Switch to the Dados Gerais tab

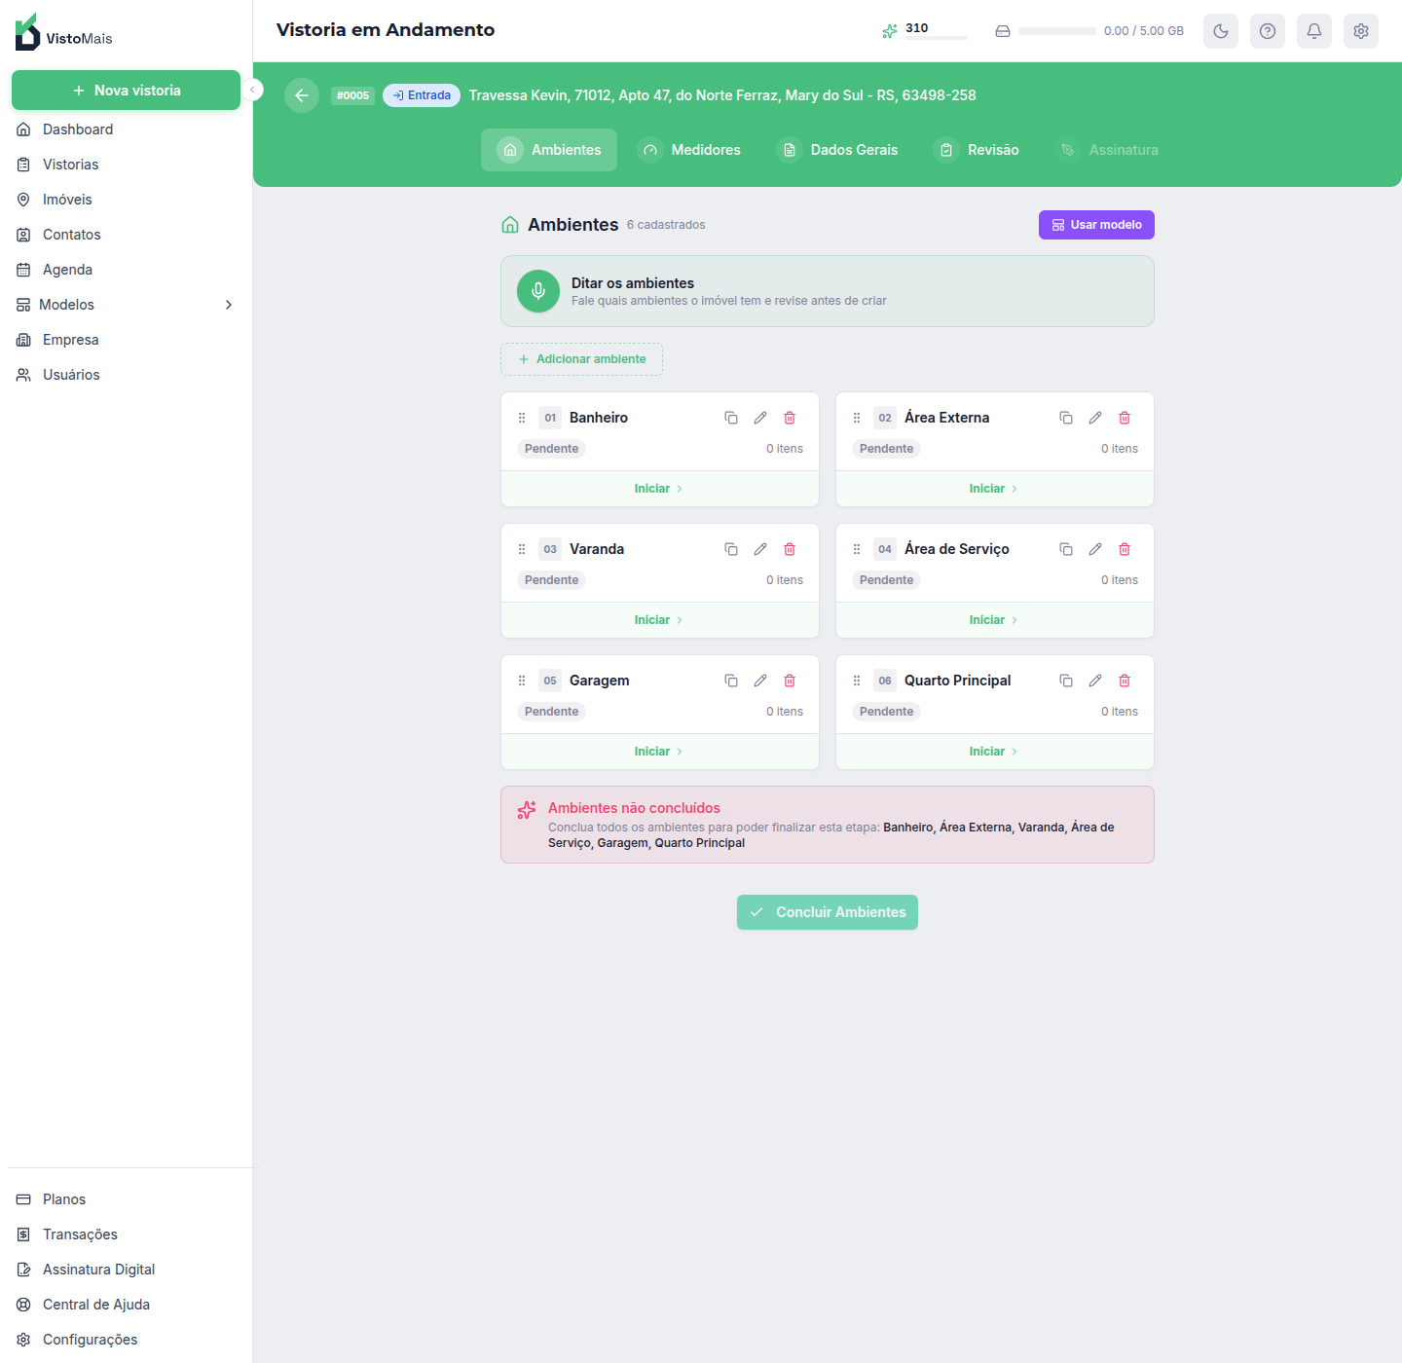pyautogui.click(x=838, y=150)
